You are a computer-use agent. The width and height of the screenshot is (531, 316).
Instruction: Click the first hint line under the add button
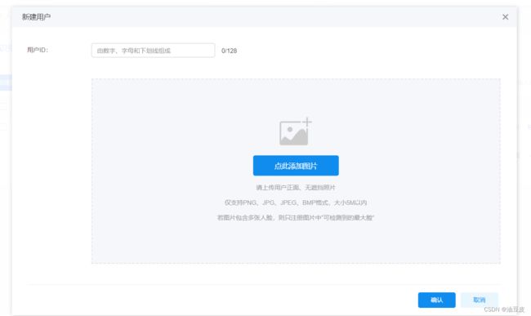[296, 188]
